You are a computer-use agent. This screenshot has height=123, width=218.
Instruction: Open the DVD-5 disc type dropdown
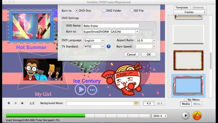coord(159,116)
